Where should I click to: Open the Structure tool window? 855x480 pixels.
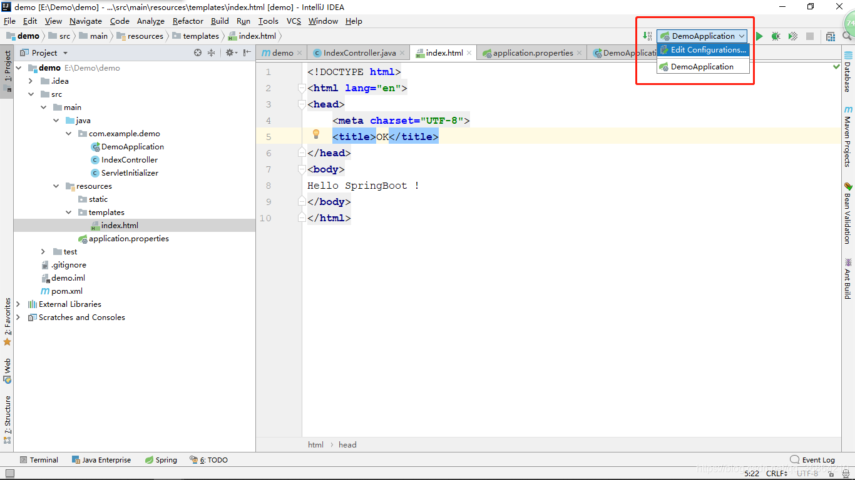click(x=7, y=420)
